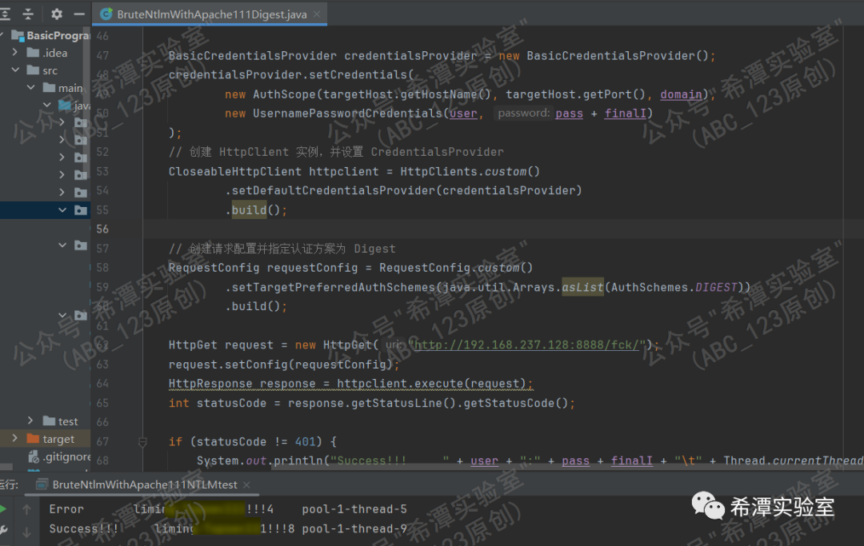Click console Success line ending pool-1-thread-9
Image resolution: width=864 pixels, height=546 pixels.
pos(227,529)
